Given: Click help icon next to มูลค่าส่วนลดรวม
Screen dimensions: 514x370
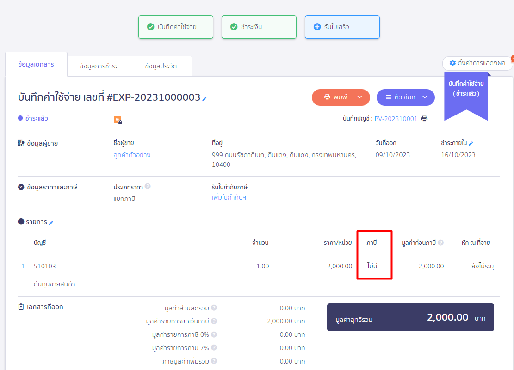Looking at the screenshot, I should coord(214,308).
